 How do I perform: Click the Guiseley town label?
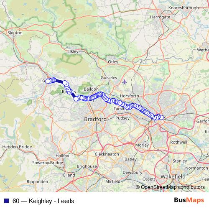[x=109, y=78]
